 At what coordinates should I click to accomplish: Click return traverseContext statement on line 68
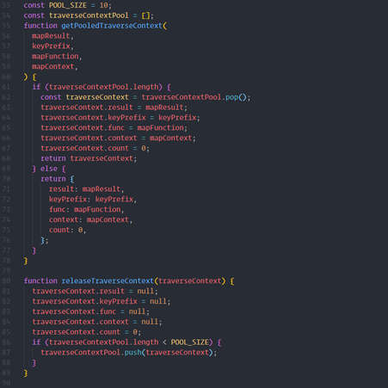pos(89,158)
